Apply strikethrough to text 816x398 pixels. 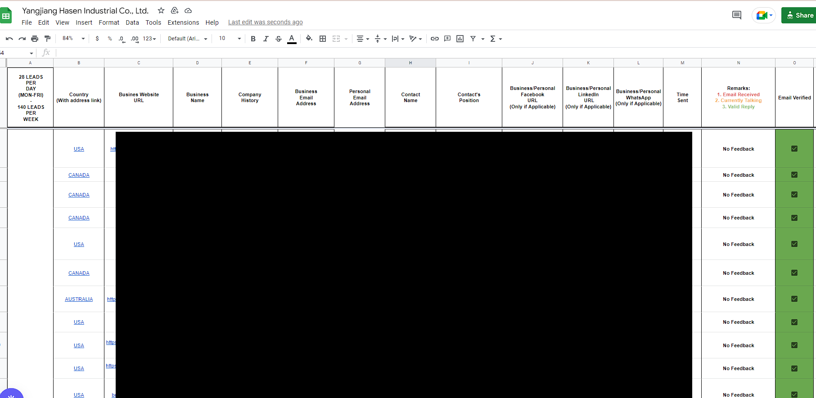point(279,39)
